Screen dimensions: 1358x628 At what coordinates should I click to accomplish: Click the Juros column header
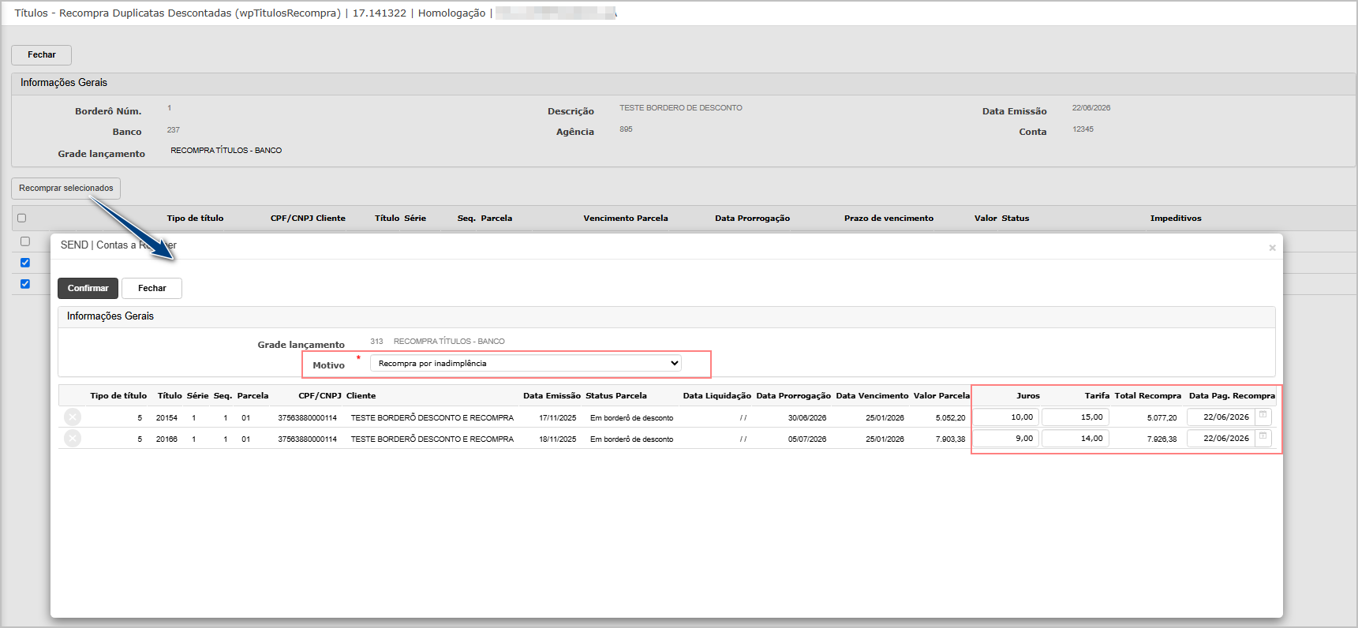click(x=1027, y=396)
